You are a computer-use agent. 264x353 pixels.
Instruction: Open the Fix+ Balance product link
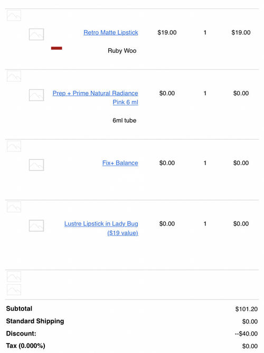(x=120, y=163)
